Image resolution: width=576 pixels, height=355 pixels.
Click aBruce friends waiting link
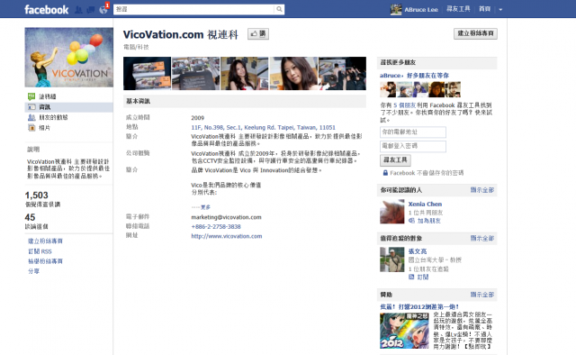(414, 76)
